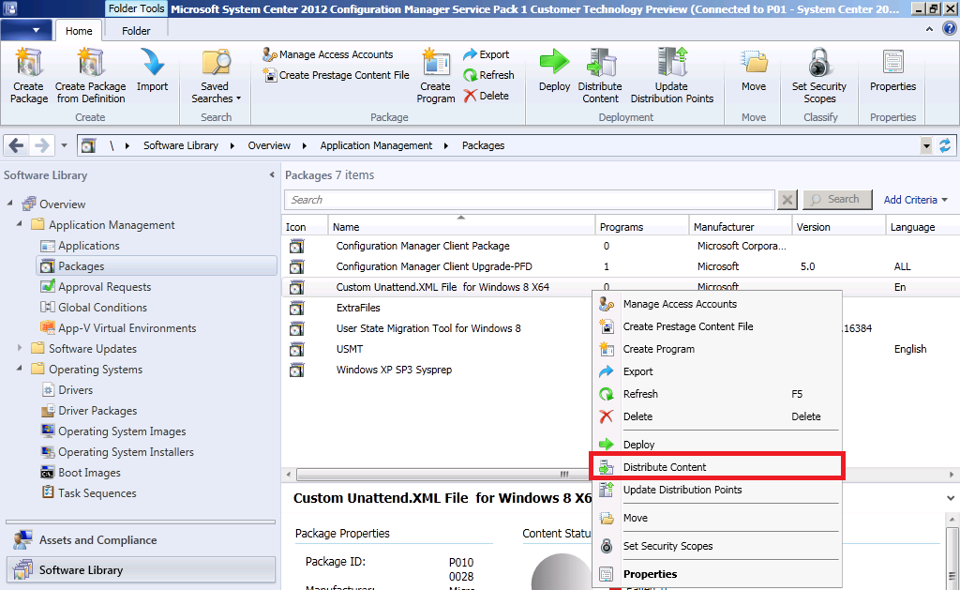Image resolution: width=960 pixels, height=590 pixels.
Task: Click Manage Access Accounts in the ribbon
Action: (x=328, y=54)
